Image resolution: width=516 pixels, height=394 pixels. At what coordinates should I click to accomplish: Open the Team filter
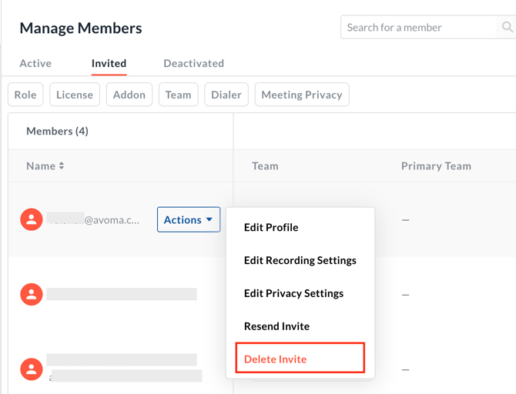click(179, 95)
